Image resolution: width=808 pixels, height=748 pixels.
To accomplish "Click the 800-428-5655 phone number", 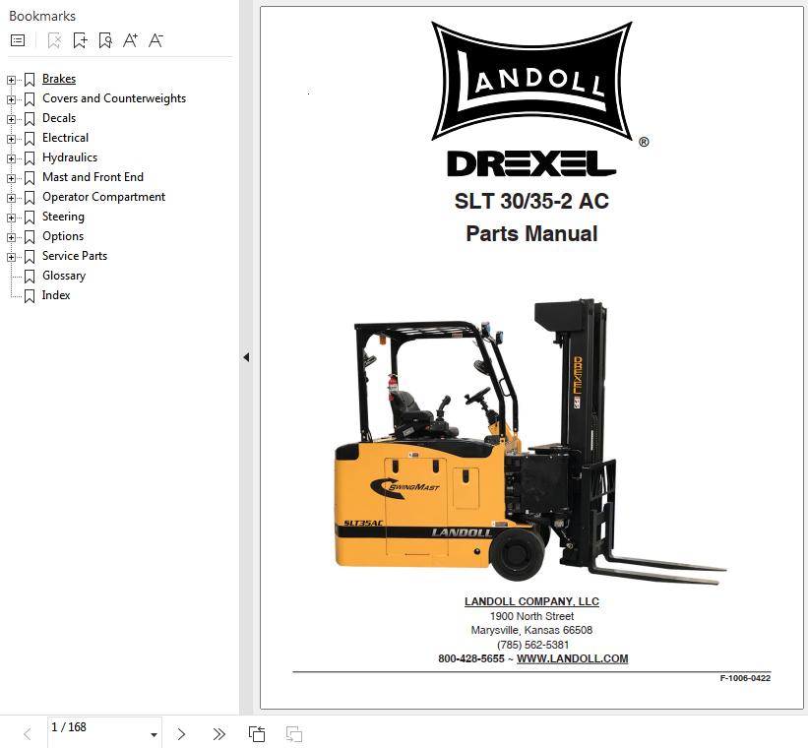I will pyautogui.click(x=471, y=658).
